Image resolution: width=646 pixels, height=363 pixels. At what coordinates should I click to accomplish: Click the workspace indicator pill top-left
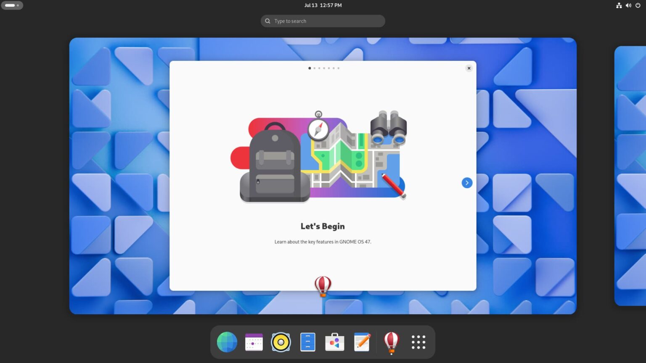12,5
